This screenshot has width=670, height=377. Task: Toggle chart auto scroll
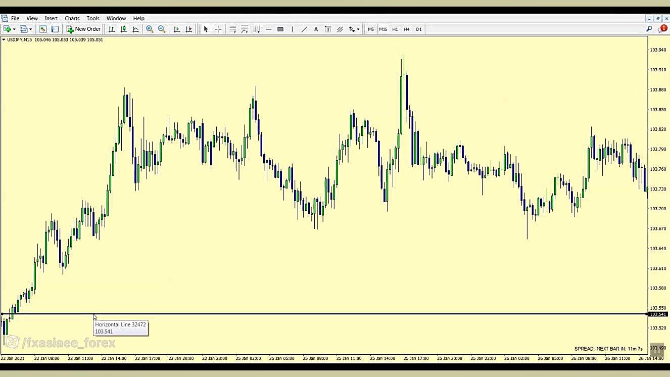[x=176, y=29]
